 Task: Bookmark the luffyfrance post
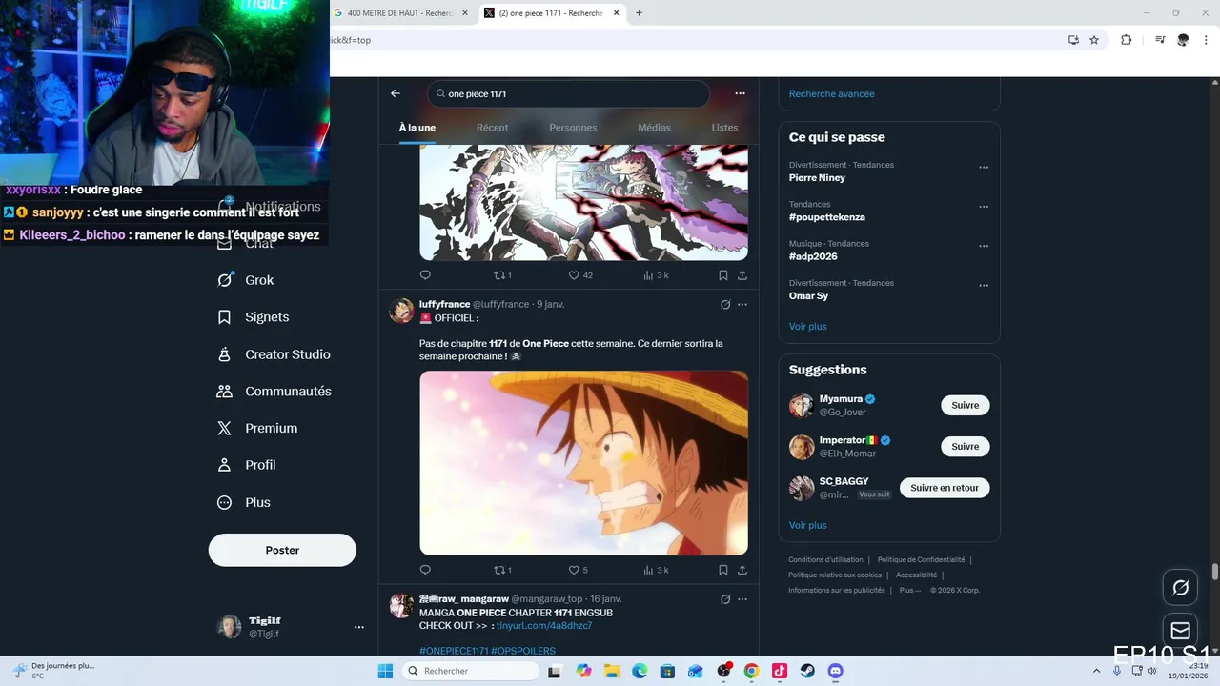tap(723, 570)
